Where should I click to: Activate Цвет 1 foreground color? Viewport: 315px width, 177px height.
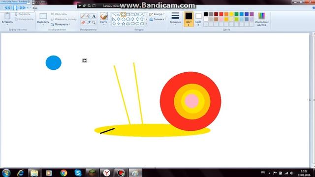[189, 19]
